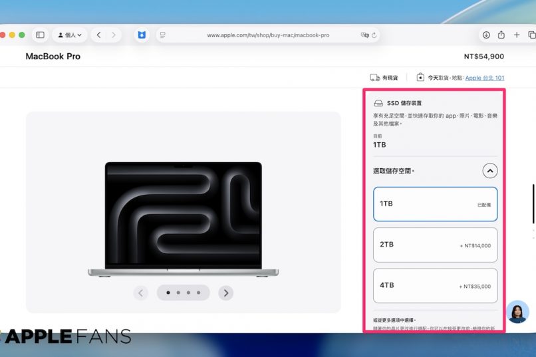Go back to the previous page
Image resolution: width=536 pixels, height=357 pixels.
[99, 35]
